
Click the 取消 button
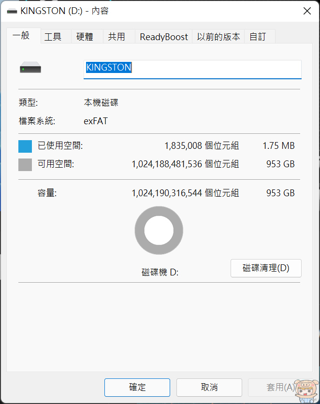[x=209, y=387]
